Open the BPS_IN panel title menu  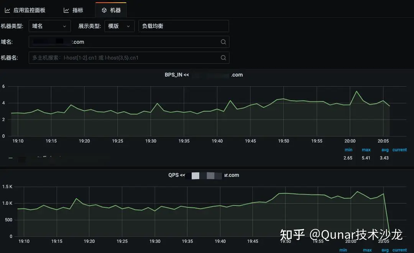point(204,75)
